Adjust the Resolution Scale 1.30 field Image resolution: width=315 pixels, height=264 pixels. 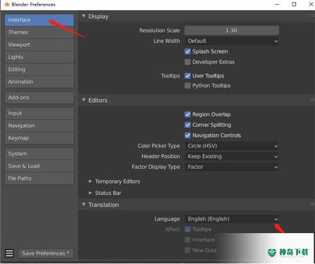tap(232, 31)
